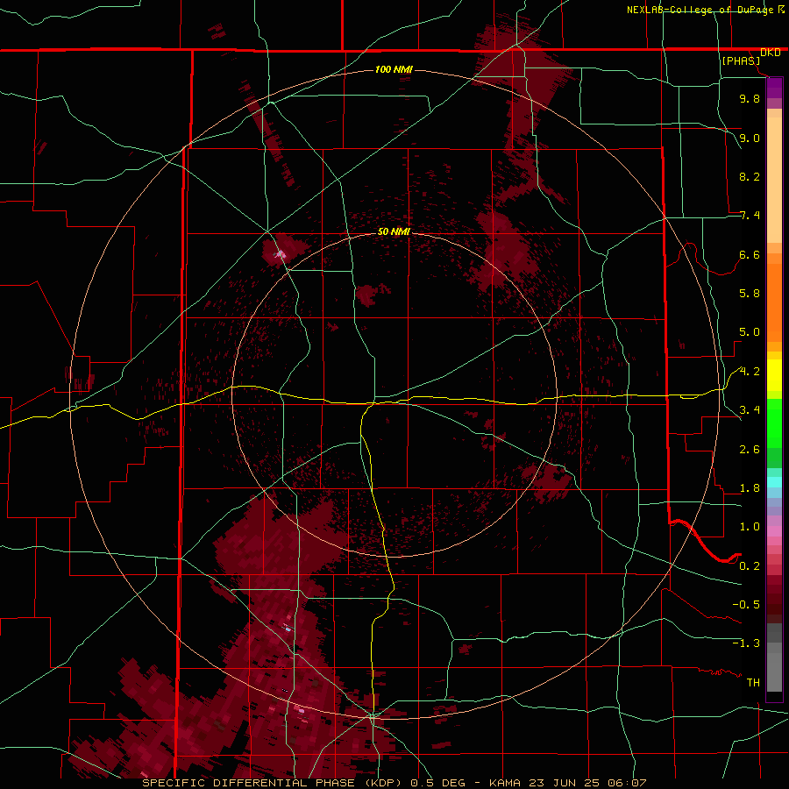Pick the gray bottom color scale band
The image size is (789, 789).
coord(774,672)
